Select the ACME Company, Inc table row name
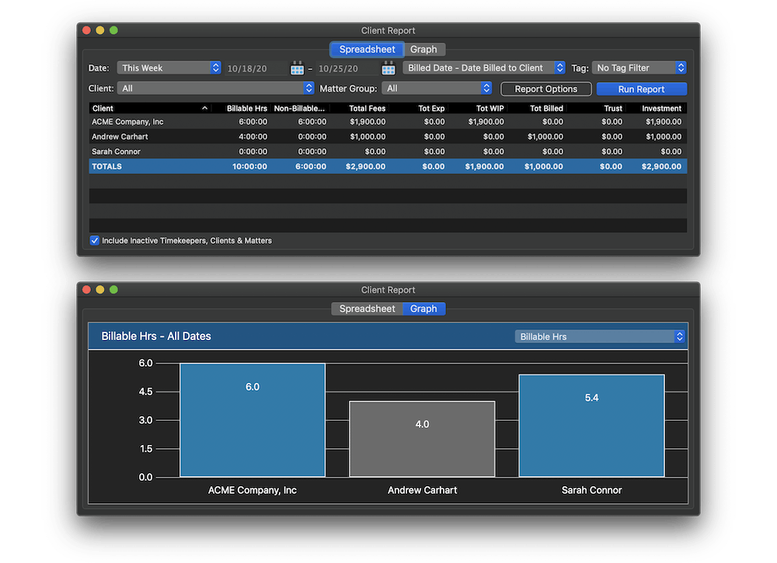 pyautogui.click(x=127, y=122)
